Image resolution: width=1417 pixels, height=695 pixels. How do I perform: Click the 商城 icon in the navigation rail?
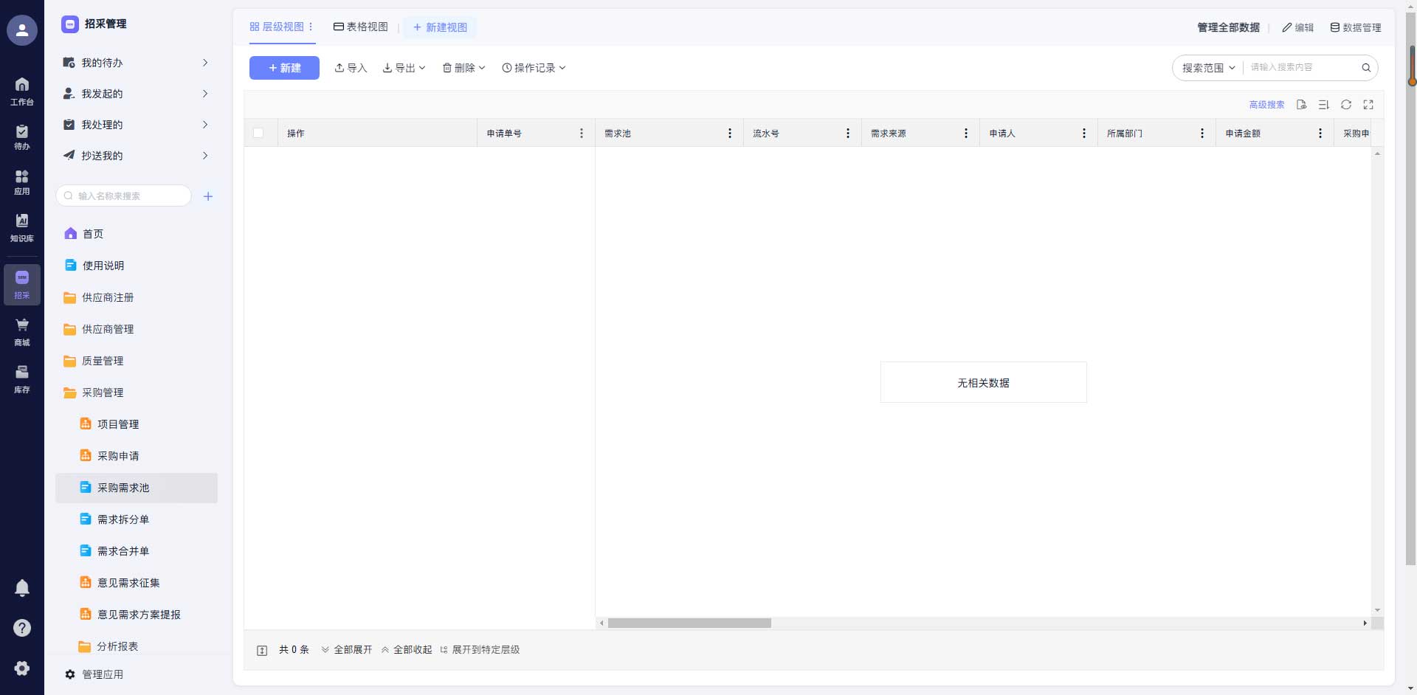point(22,331)
